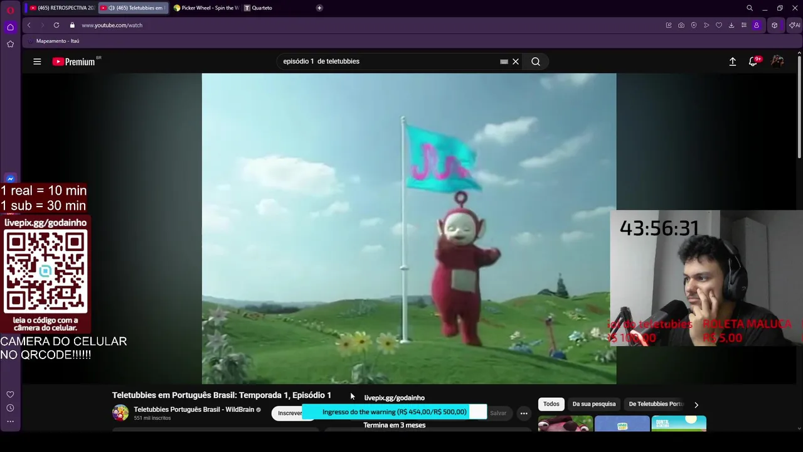Open the YouTube account avatar menu
Viewport: 803px width, 452px height.
pyautogui.click(x=777, y=62)
